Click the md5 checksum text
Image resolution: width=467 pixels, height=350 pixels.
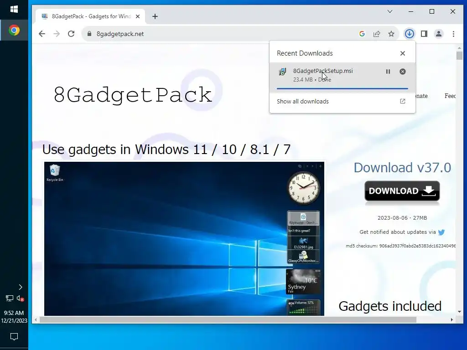(x=400, y=246)
